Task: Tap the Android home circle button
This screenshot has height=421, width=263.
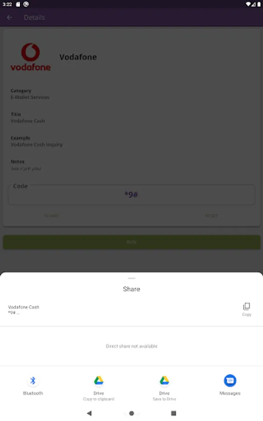Action: (131, 413)
